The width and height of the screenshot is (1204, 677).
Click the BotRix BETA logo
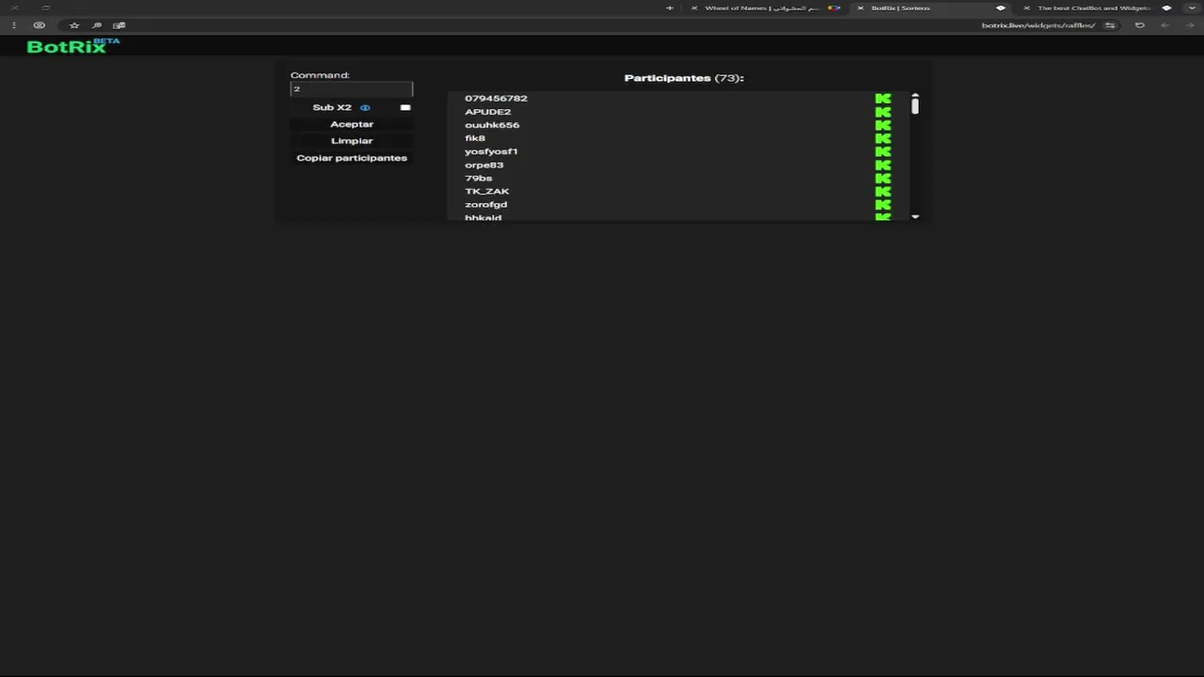[73, 45]
